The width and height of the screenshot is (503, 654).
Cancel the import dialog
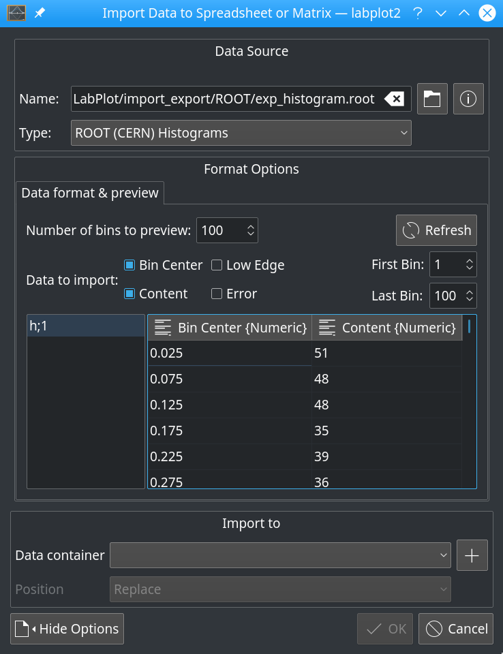[x=456, y=629]
